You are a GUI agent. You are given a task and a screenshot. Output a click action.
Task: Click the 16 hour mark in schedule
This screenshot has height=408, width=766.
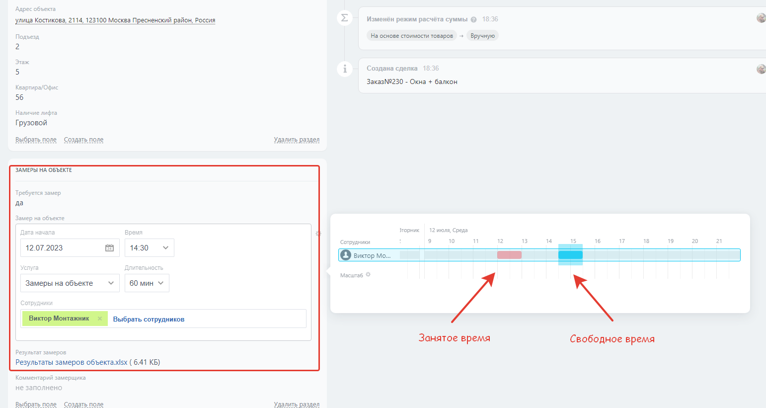(x=598, y=241)
